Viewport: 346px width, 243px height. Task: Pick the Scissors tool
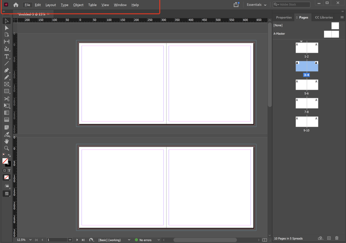coord(6,99)
